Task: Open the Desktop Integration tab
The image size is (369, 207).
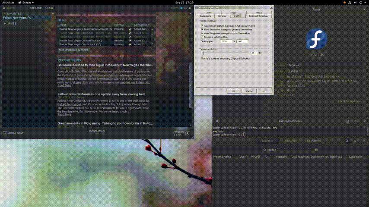Action: (x=258, y=16)
